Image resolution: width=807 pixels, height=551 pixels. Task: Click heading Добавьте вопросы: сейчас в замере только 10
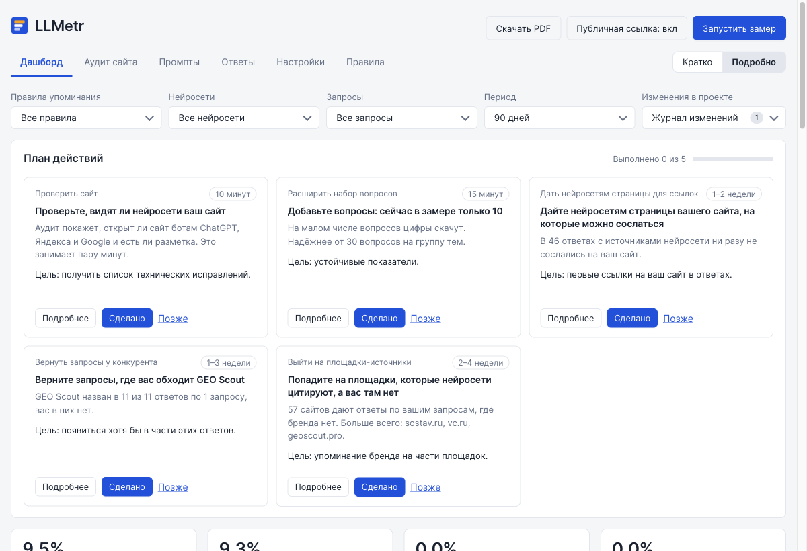click(395, 211)
